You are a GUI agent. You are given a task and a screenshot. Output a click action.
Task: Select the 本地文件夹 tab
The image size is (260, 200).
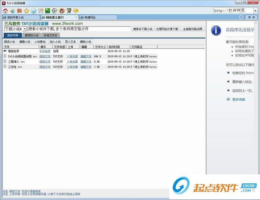tap(51, 35)
